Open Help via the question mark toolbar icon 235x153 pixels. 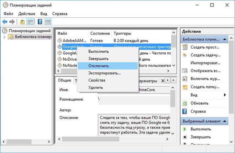click(40, 22)
